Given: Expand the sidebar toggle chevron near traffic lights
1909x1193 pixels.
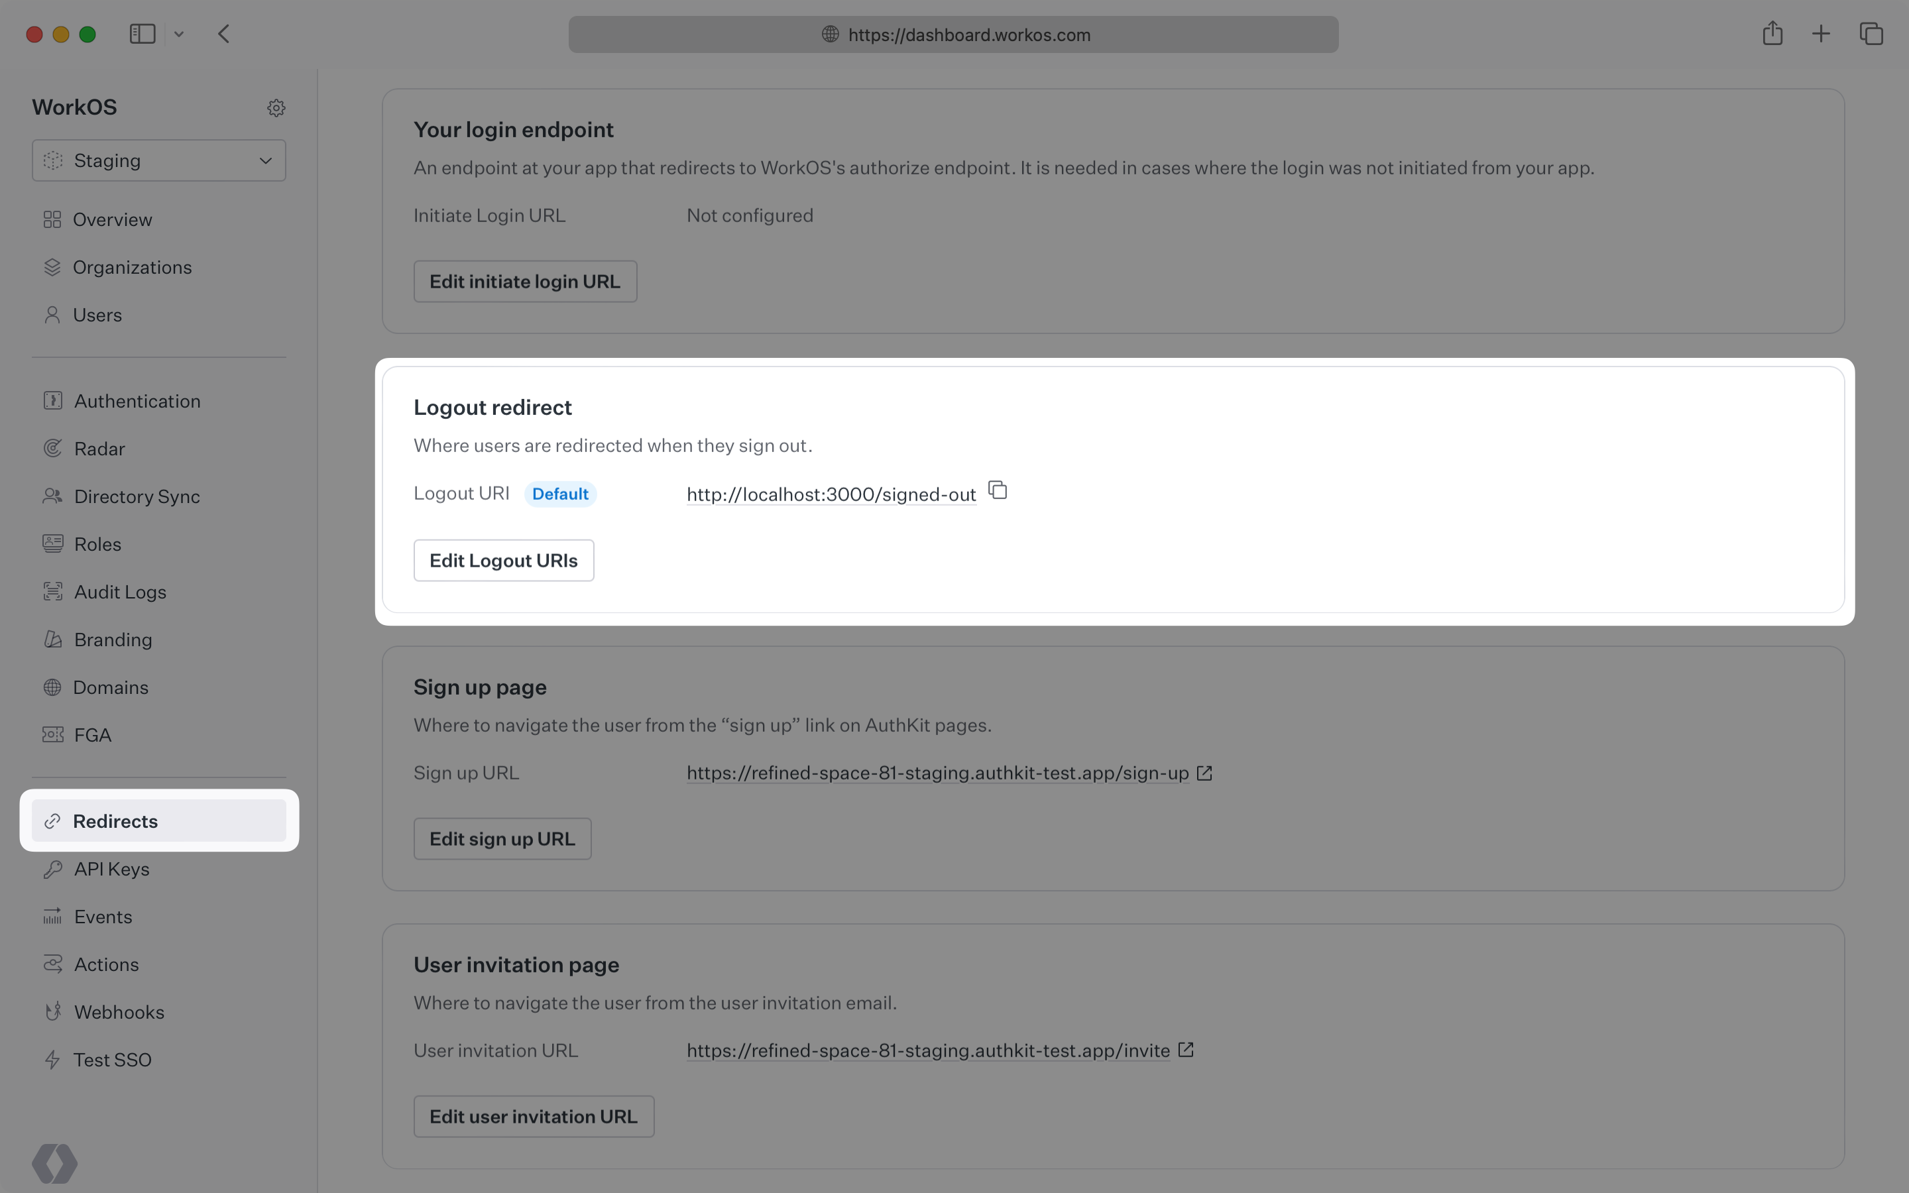Looking at the screenshot, I should [x=179, y=34].
